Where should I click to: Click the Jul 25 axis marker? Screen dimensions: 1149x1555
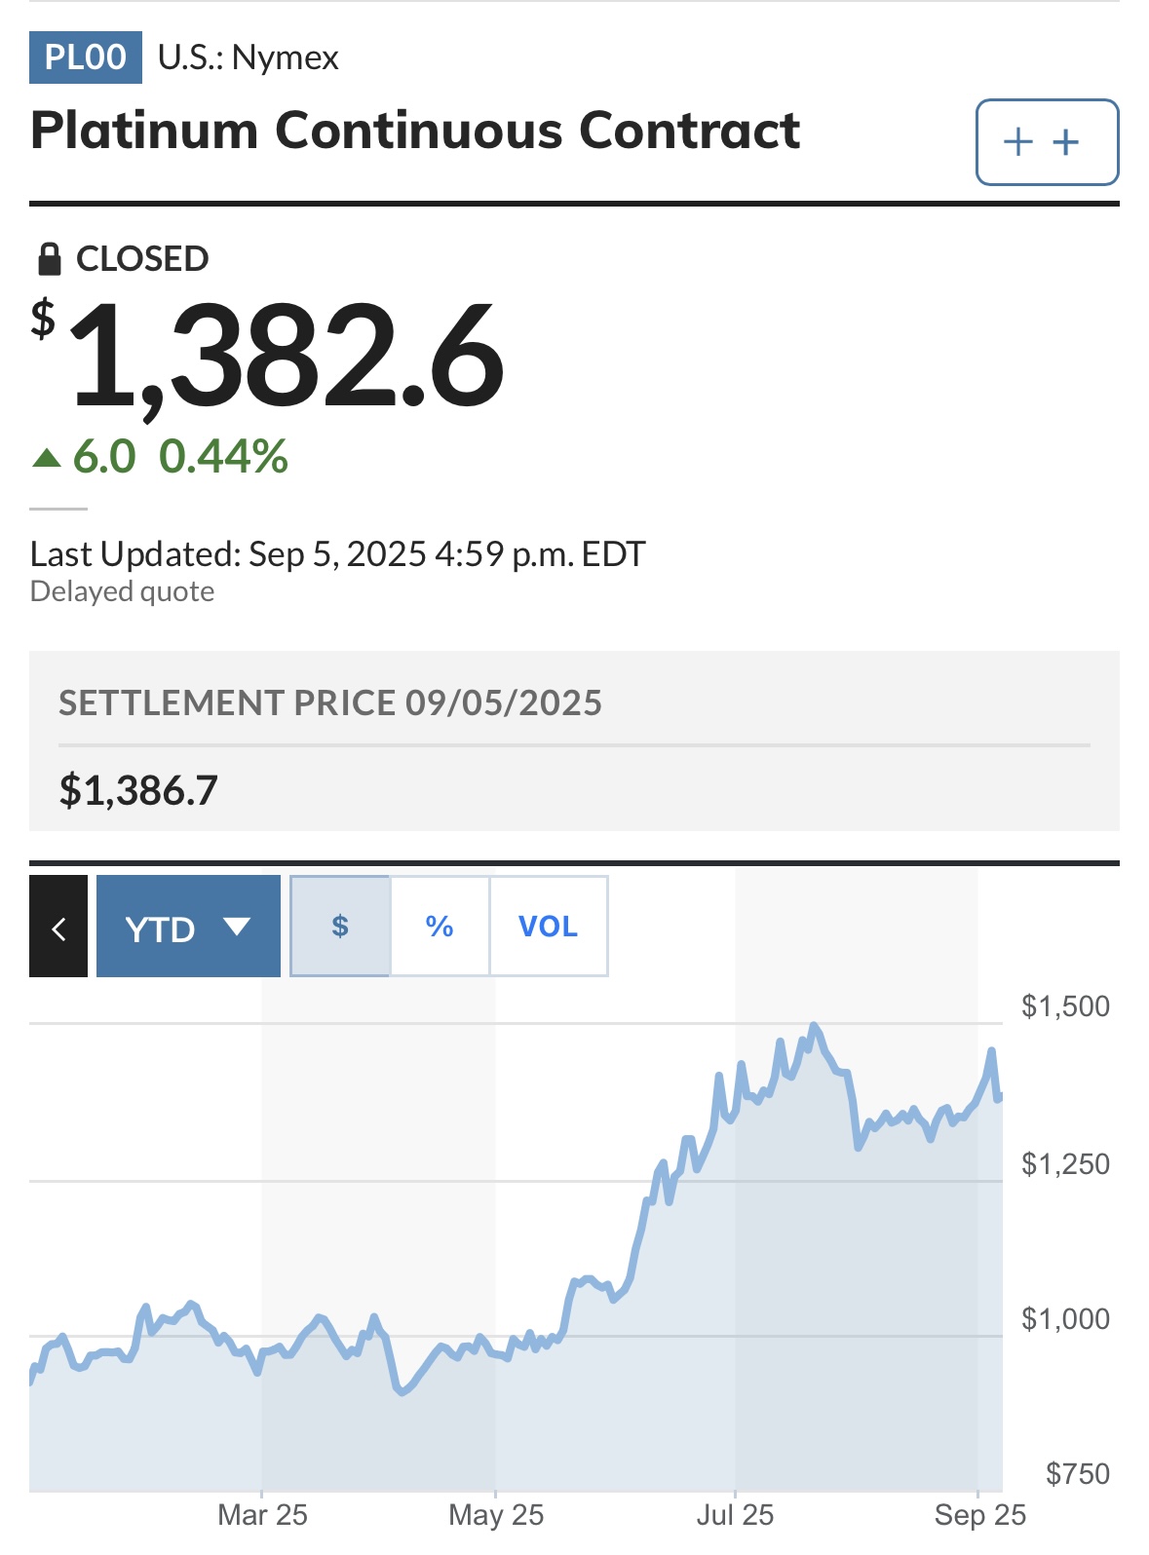[735, 1515]
